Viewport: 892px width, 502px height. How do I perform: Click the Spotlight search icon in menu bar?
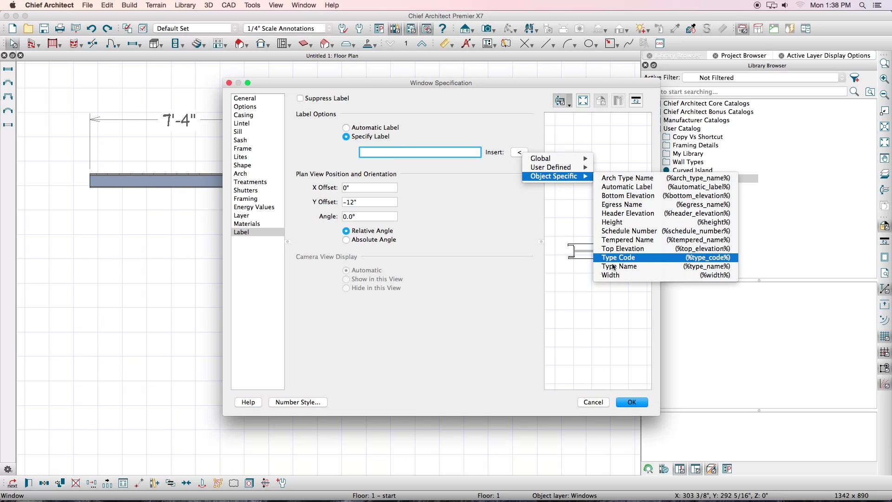(x=862, y=5)
